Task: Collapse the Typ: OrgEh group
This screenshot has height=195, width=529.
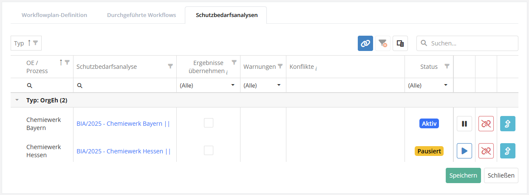Action: pyautogui.click(x=17, y=100)
